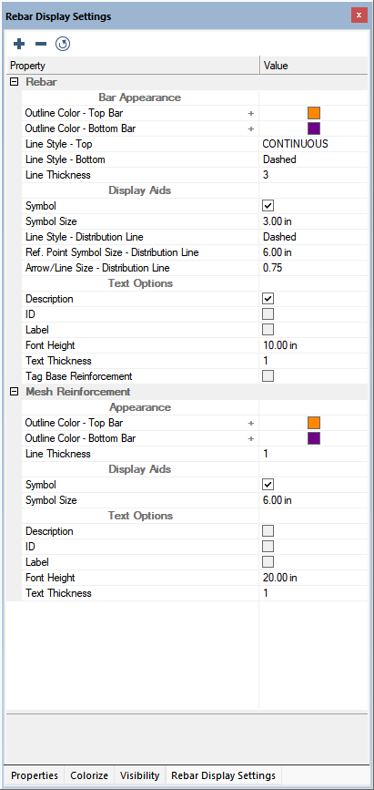Click the minus collapse-all icon
374x790 pixels.
(41, 44)
